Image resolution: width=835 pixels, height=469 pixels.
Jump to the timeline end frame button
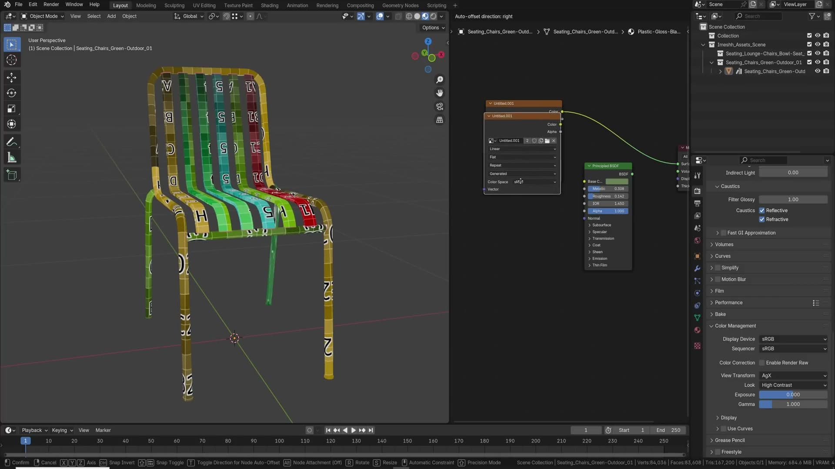point(371,430)
